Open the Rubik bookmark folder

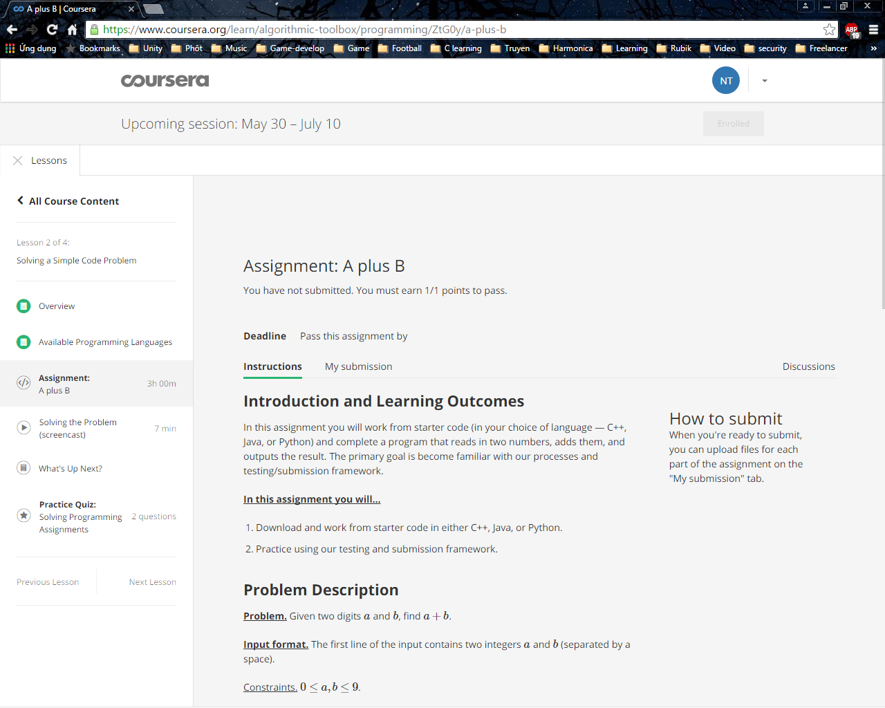coord(673,48)
